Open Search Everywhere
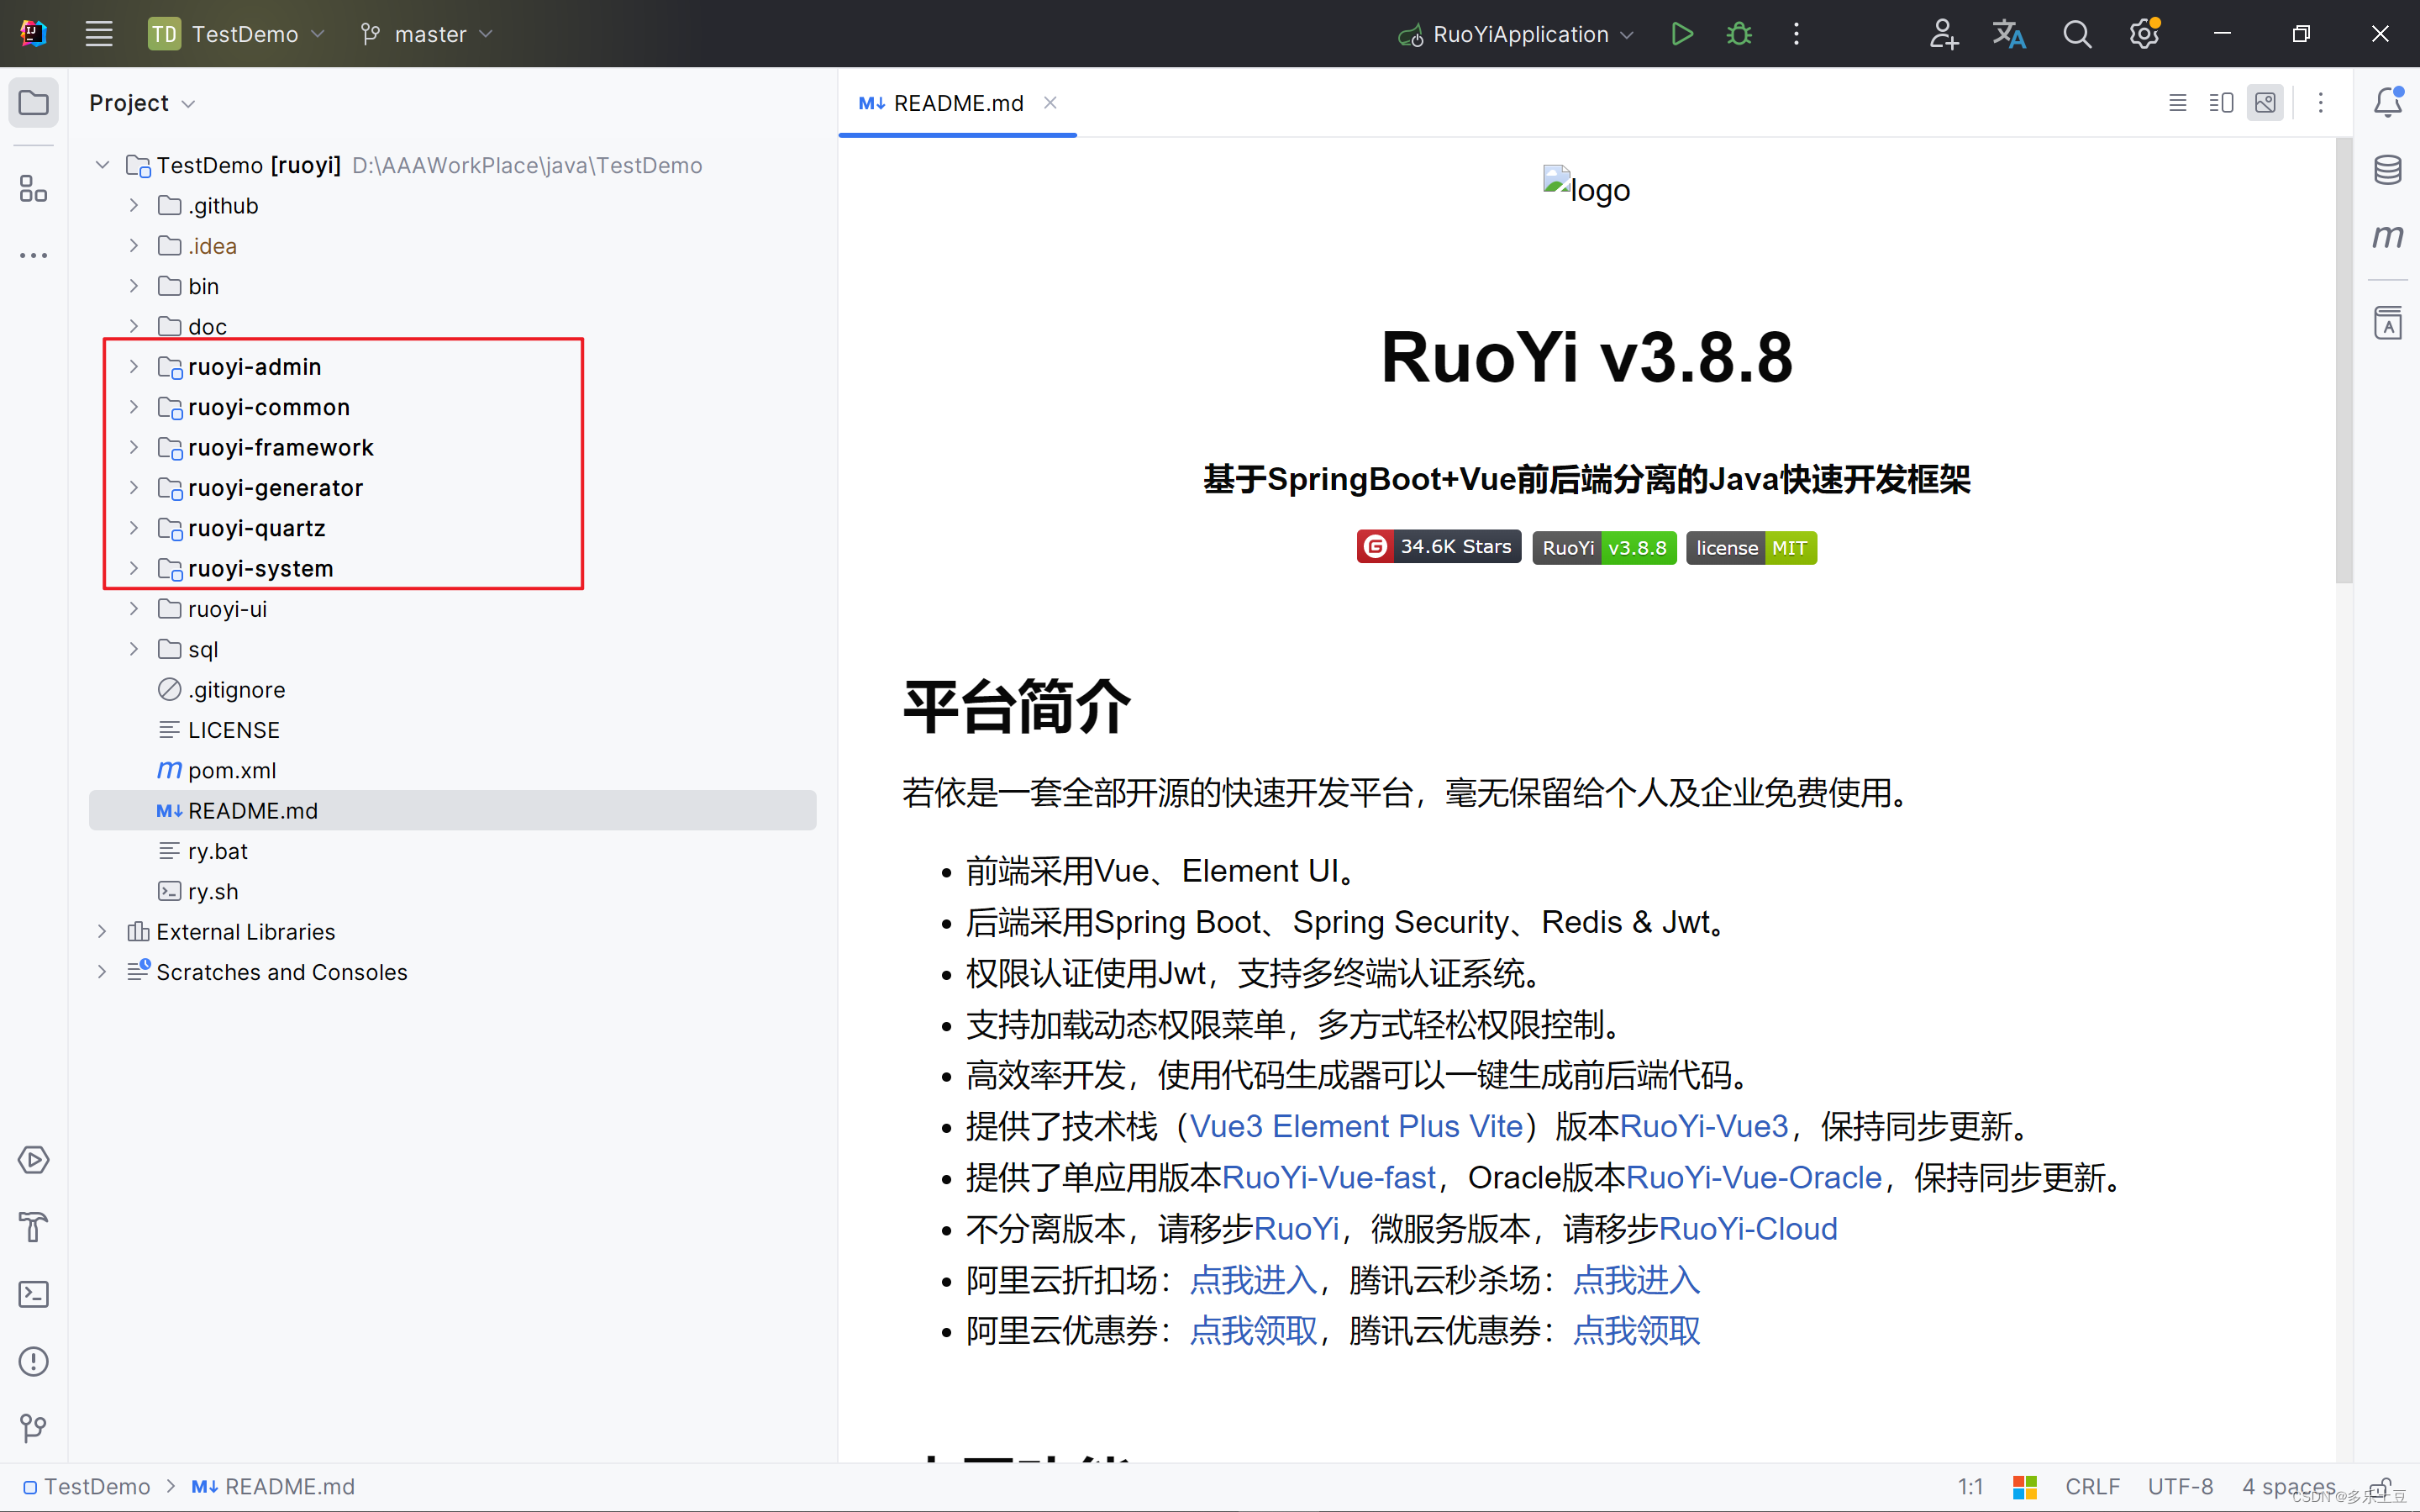Screen dimensions: 2420x1512 click(x=2078, y=33)
